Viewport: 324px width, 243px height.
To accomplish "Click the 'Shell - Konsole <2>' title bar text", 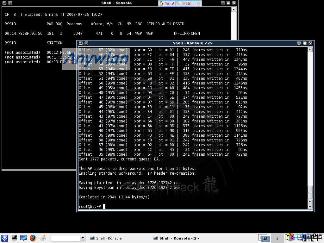I will pos(193,43).
